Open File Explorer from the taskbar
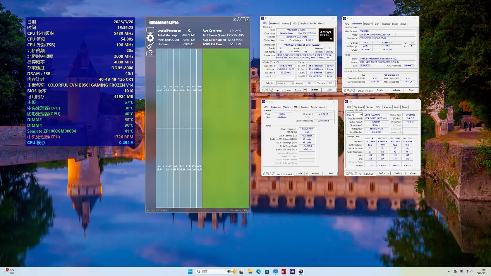Screen dimensions: 491x276 tap(250, 271)
